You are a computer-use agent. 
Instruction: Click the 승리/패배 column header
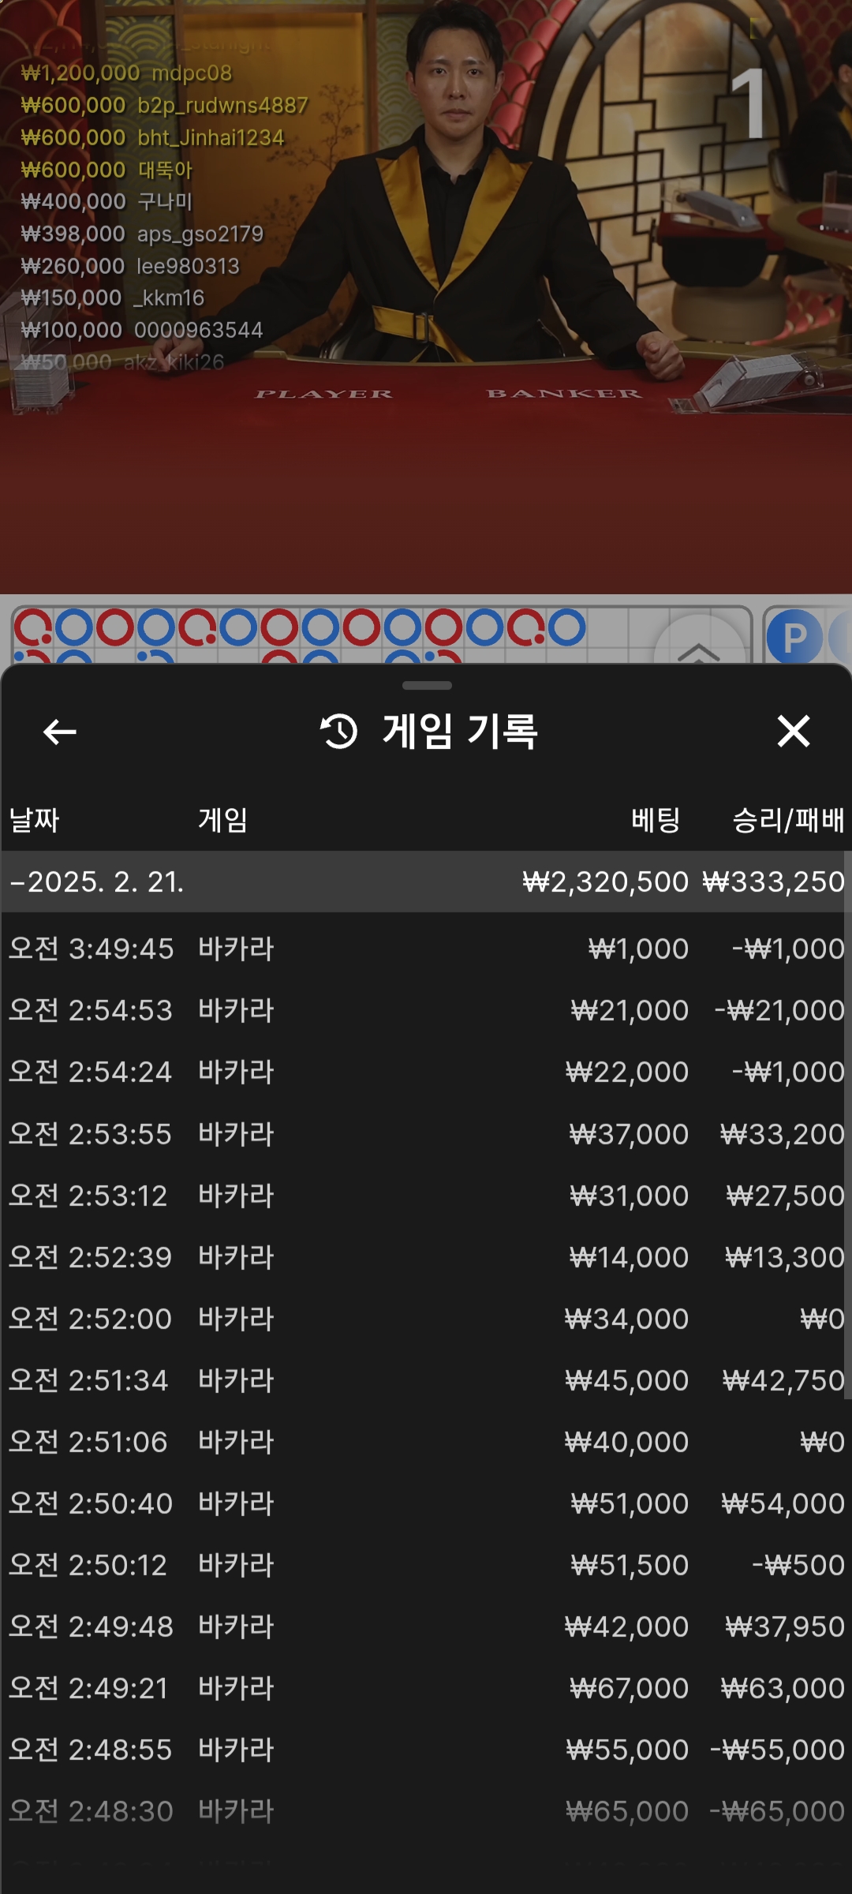788,820
